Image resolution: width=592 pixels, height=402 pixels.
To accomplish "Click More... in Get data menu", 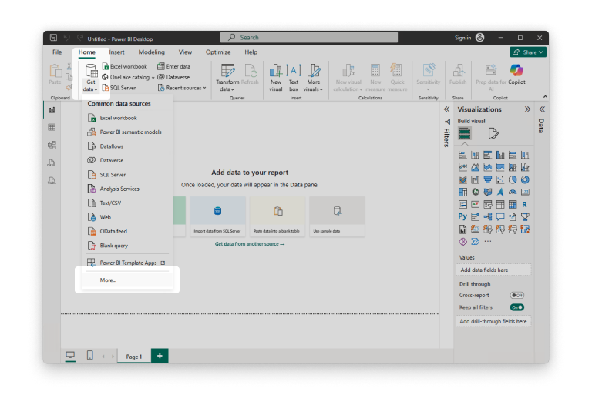I will coord(108,280).
